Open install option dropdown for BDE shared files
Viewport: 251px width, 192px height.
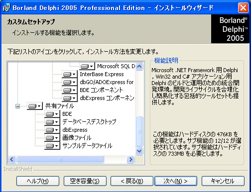(52, 114)
